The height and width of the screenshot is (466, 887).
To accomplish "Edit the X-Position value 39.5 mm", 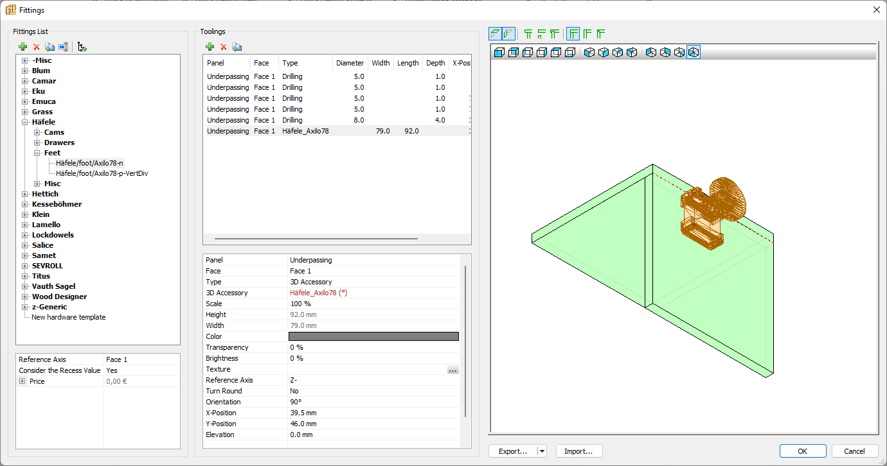I will (x=374, y=413).
